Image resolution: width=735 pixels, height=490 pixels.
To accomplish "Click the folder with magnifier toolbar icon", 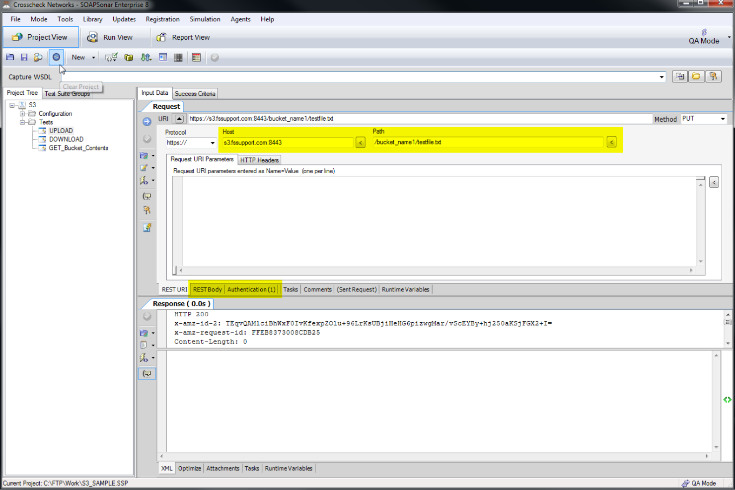I will tap(38, 57).
